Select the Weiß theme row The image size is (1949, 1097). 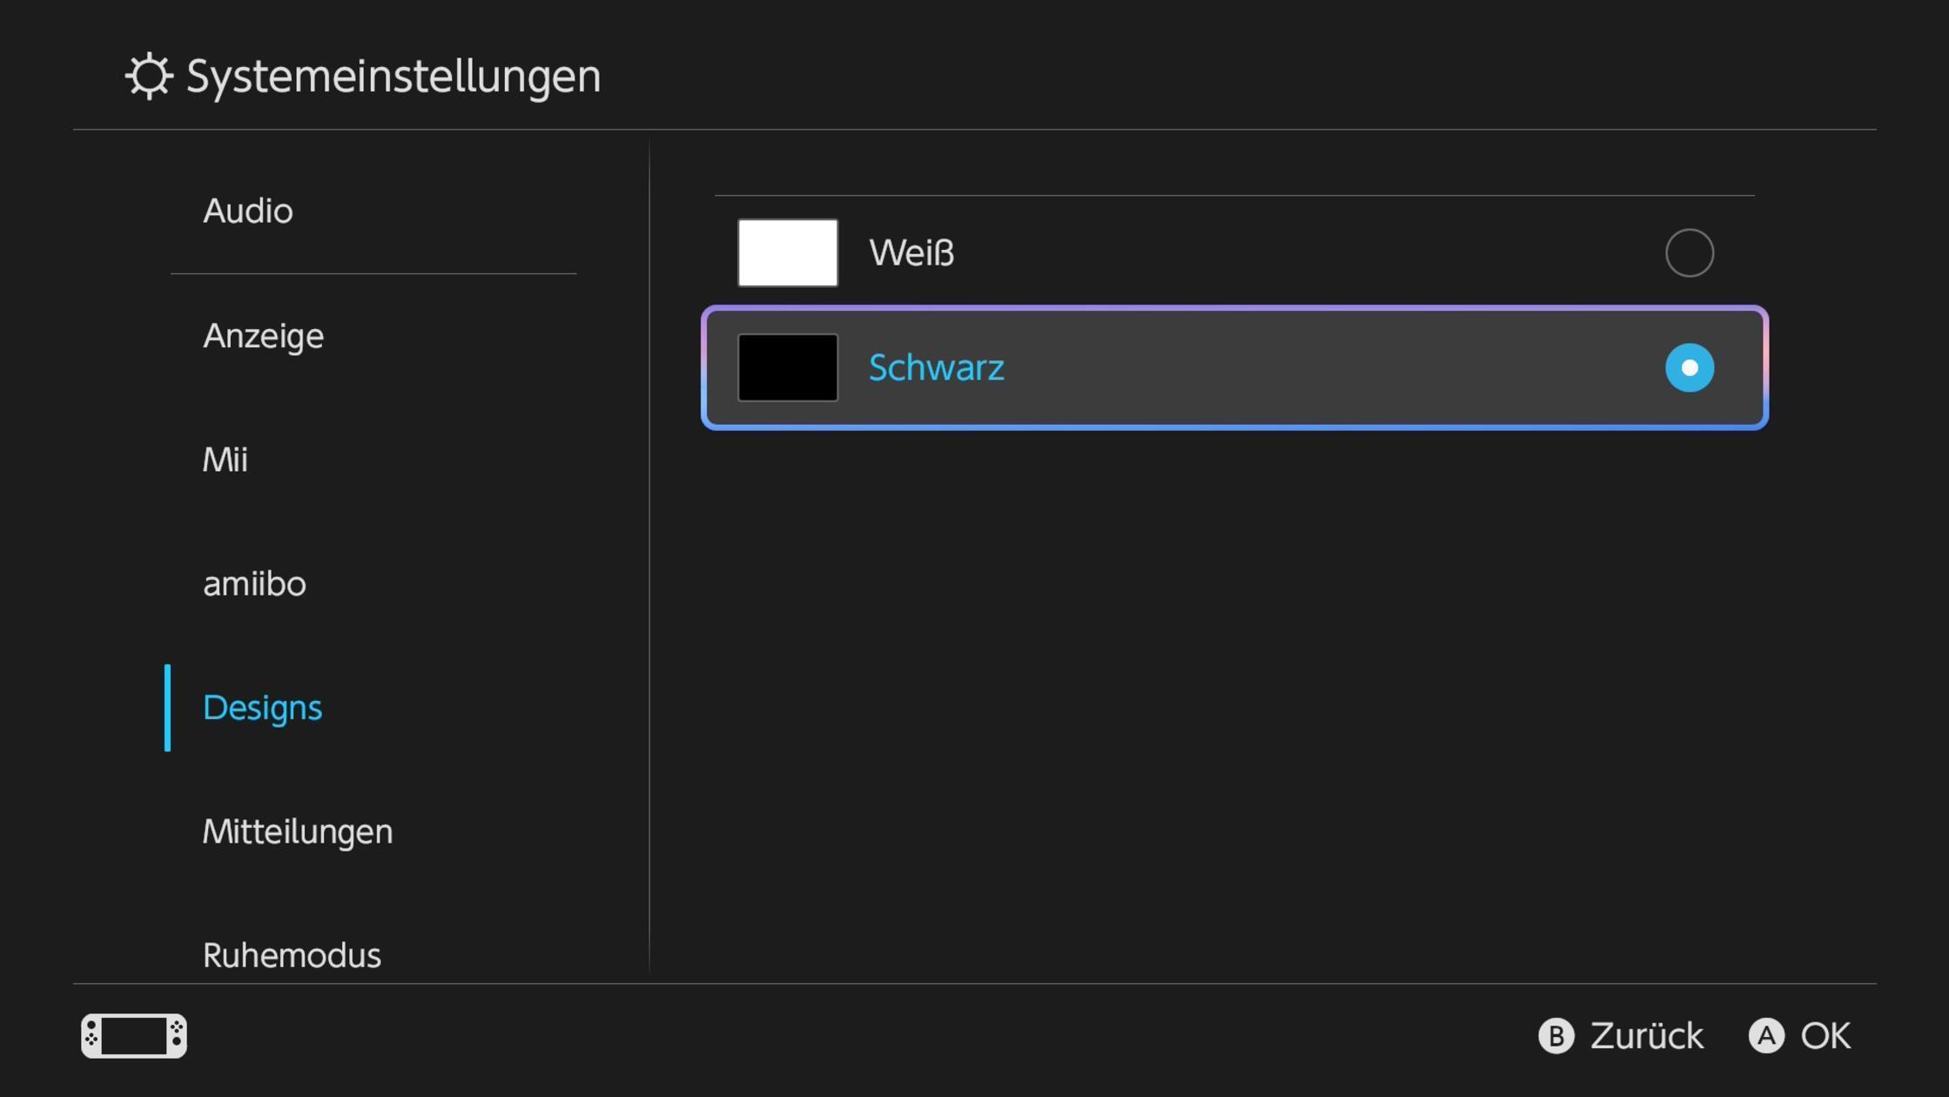pos(1219,252)
